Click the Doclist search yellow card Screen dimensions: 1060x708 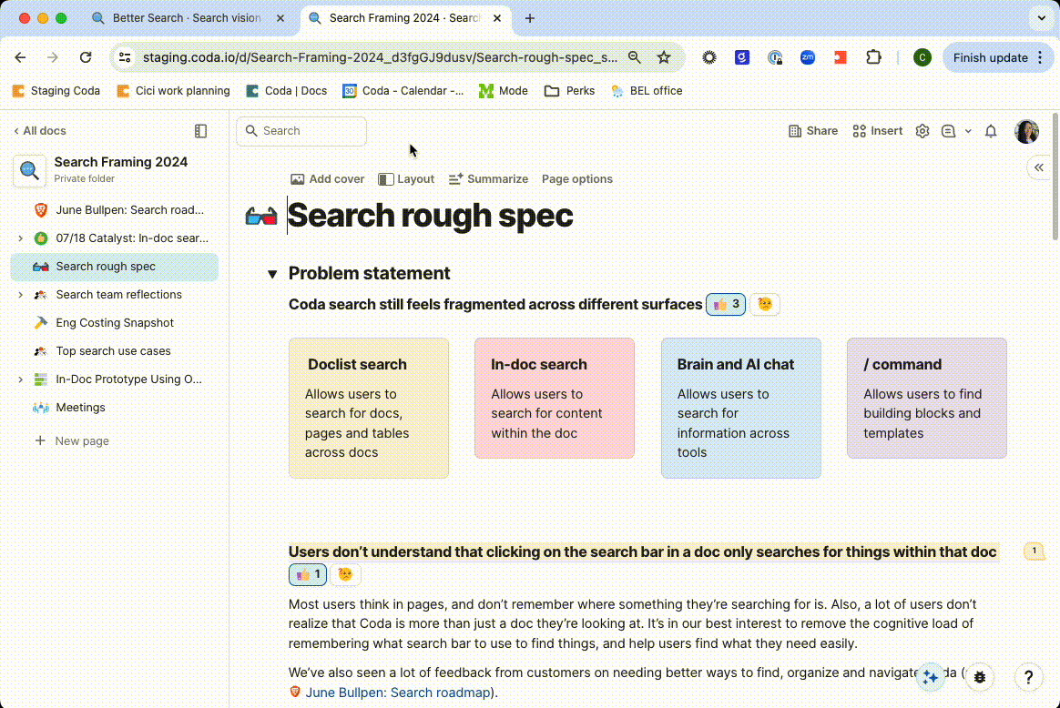click(369, 408)
